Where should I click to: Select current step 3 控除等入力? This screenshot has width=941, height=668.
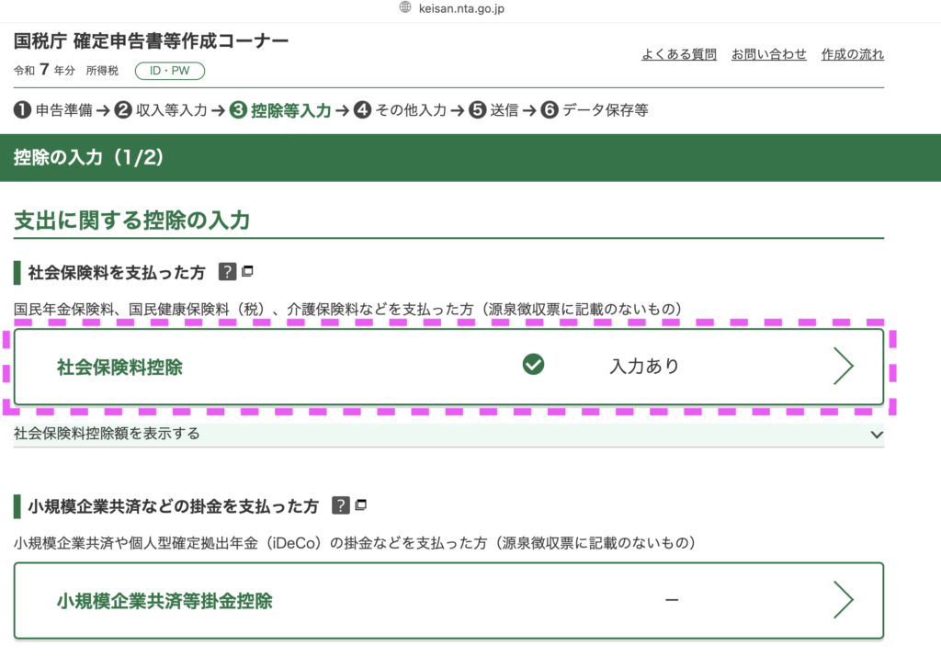tap(280, 110)
